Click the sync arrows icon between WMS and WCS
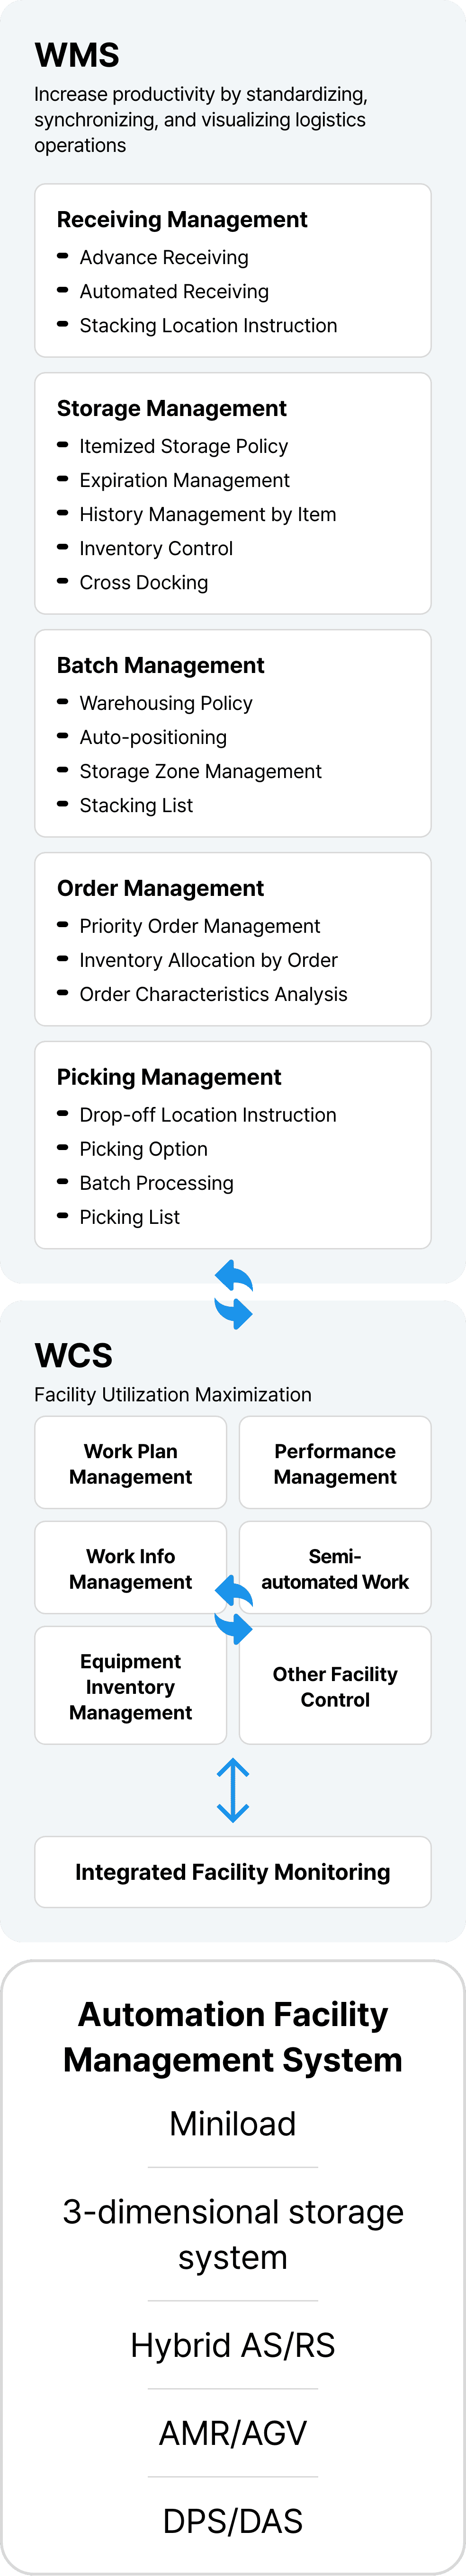The image size is (466, 2576). pyautogui.click(x=233, y=1294)
